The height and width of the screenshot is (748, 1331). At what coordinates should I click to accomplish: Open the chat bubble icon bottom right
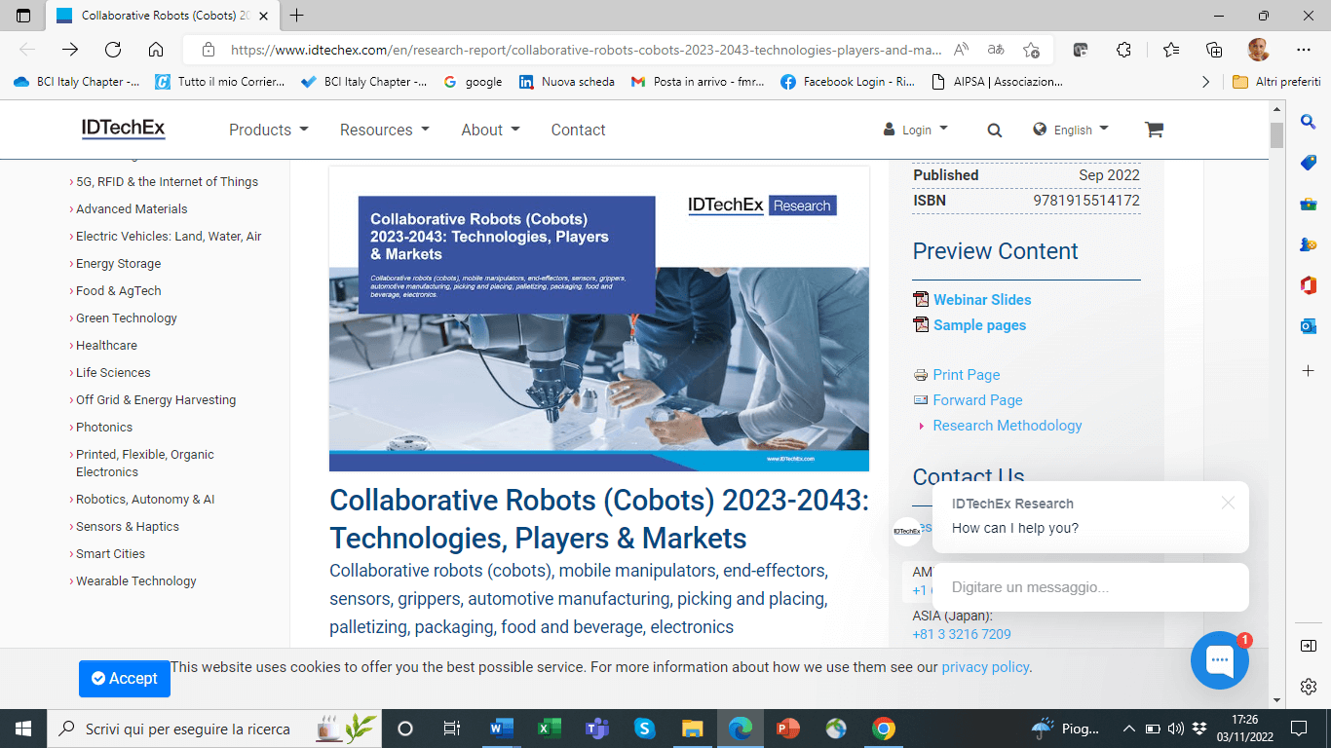tap(1219, 660)
